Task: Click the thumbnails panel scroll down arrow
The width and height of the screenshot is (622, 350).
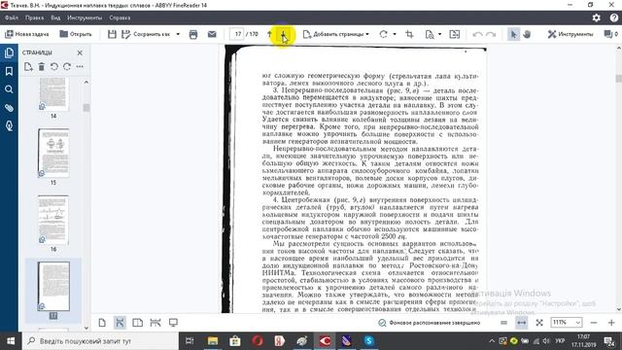Action: point(86,328)
